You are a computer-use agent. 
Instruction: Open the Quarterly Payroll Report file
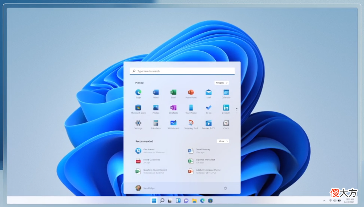click(x=151, y=171)
